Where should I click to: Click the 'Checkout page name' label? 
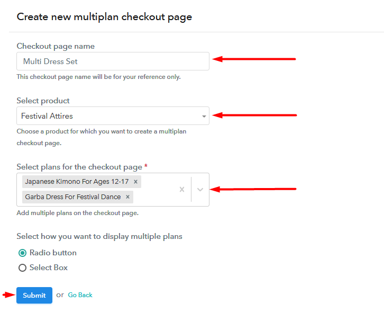[56, 47]
